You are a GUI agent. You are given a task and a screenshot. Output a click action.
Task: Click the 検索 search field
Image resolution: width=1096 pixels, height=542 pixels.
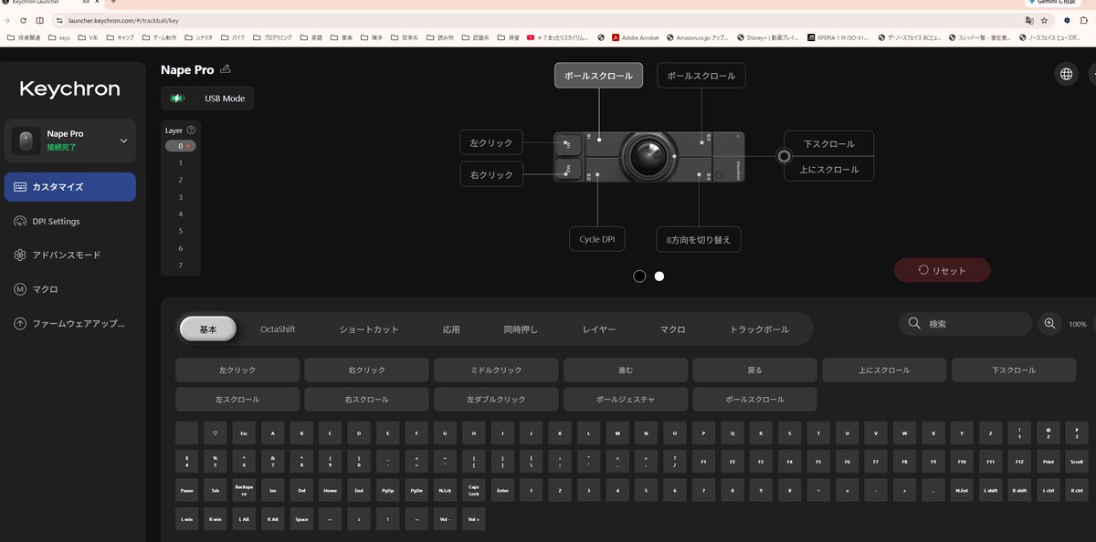tap(965, 324)
